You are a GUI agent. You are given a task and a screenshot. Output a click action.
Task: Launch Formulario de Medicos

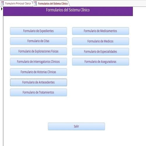click(100, 41)
